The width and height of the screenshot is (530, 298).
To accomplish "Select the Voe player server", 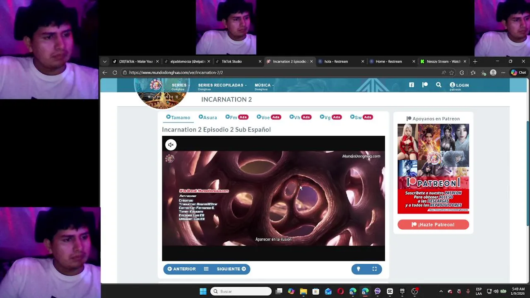I will tap(268, 118).
